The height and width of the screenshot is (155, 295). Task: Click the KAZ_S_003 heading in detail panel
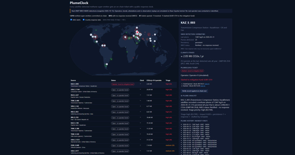click(x=188, y=23)
